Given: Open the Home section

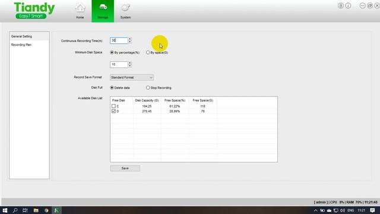Looking at the screenshot, I should (80, 11).
